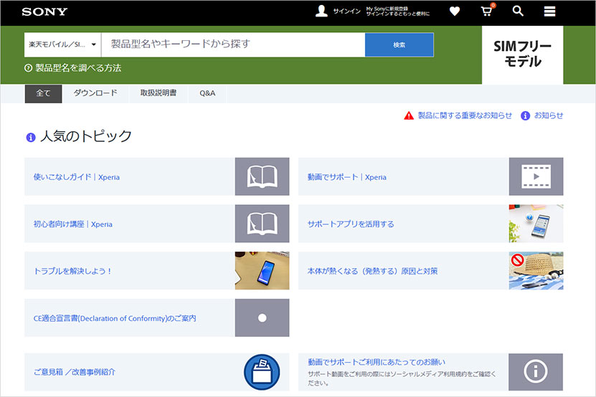Open ご意見箱／改善事例紹介 link
Viewport: 596px width, 397px height.
(x=75, y=373)
